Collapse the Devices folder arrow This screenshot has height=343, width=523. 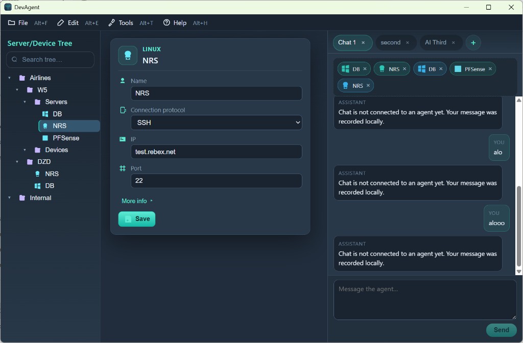pyautogui.click(x=25, y=150)
